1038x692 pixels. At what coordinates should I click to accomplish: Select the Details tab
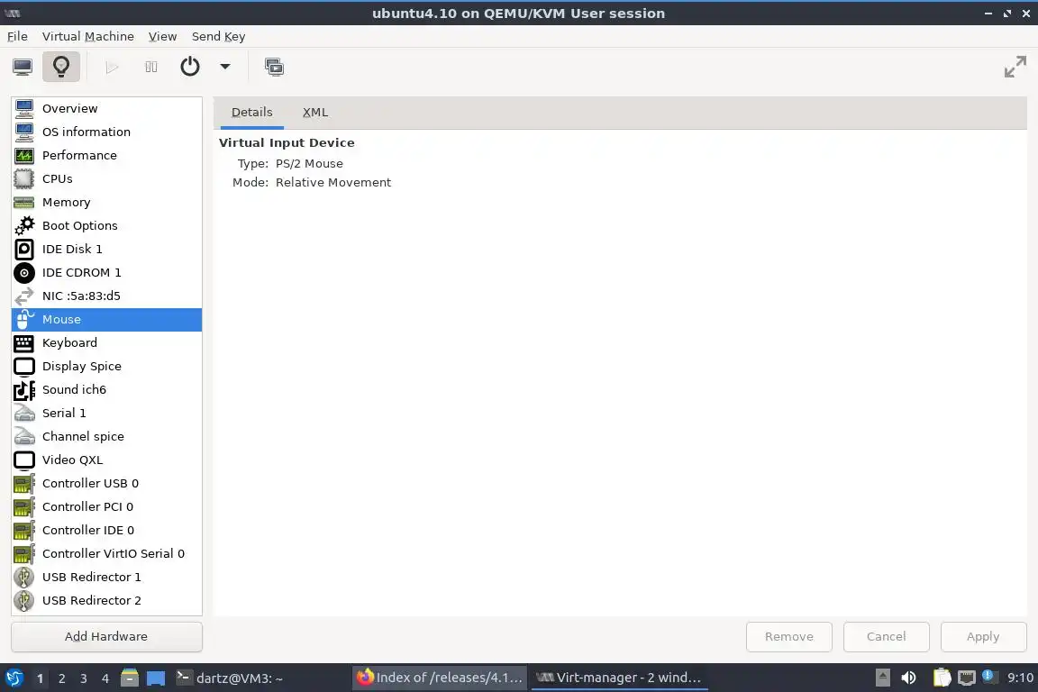point(251,113)
